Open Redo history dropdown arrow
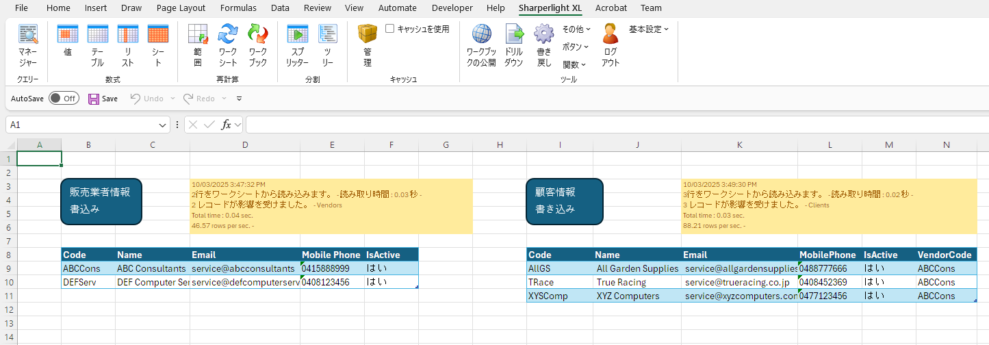Screen dimensions: 989x345 click(224, 99)
